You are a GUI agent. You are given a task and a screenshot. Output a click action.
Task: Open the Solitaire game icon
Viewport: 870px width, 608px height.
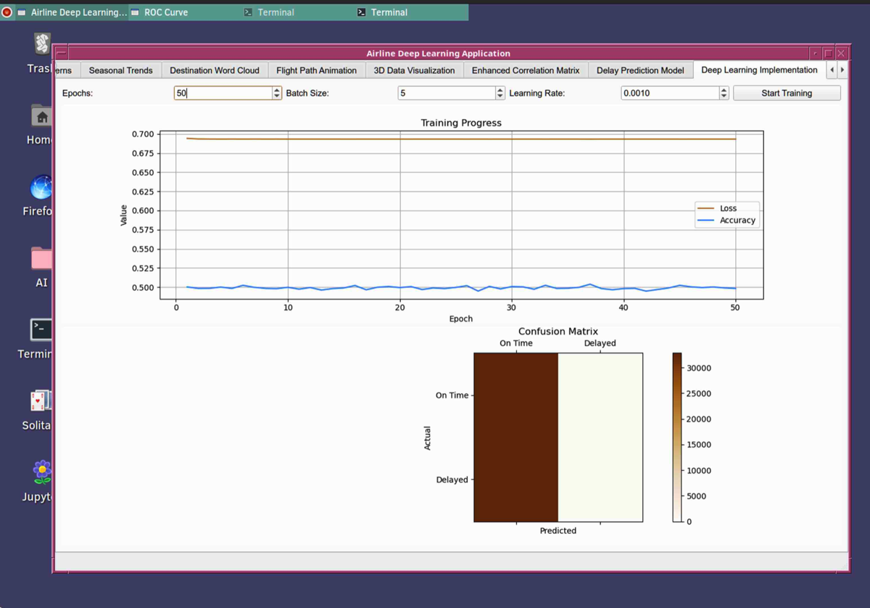click(x=41, y=401)
